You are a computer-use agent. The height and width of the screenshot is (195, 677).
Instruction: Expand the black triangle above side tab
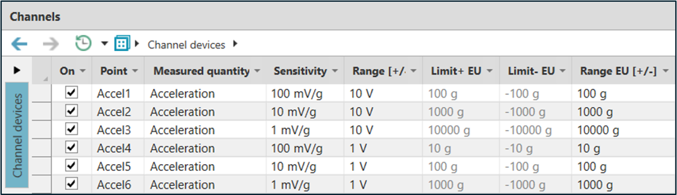(17, 70)
